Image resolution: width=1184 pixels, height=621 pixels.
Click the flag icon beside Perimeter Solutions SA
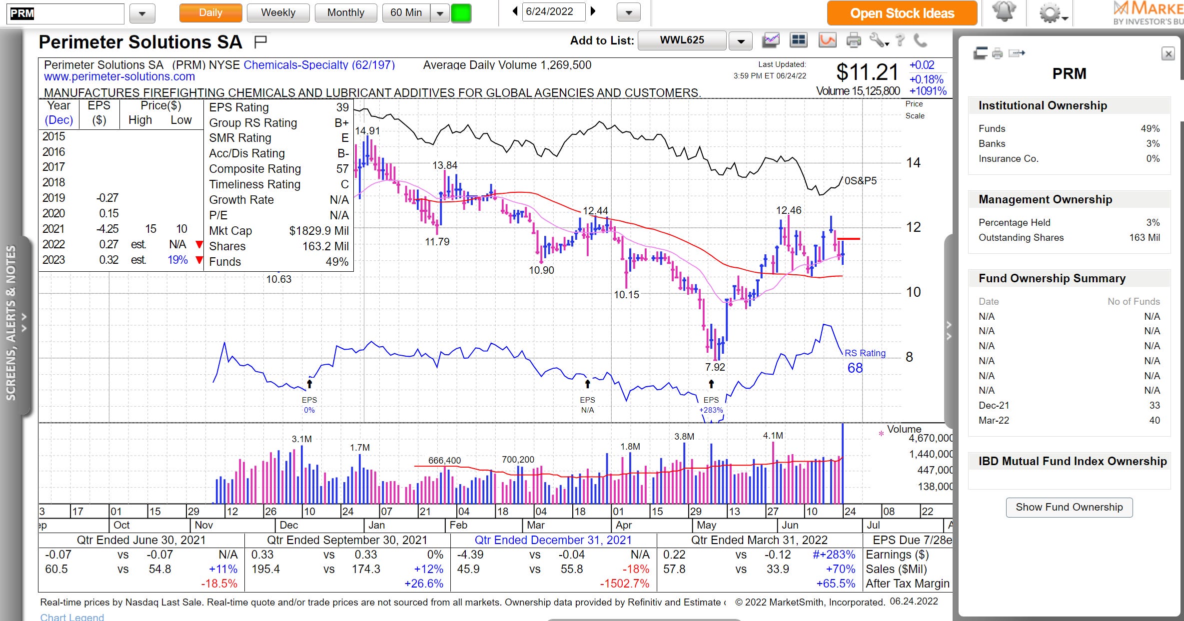tap(260, 42)
